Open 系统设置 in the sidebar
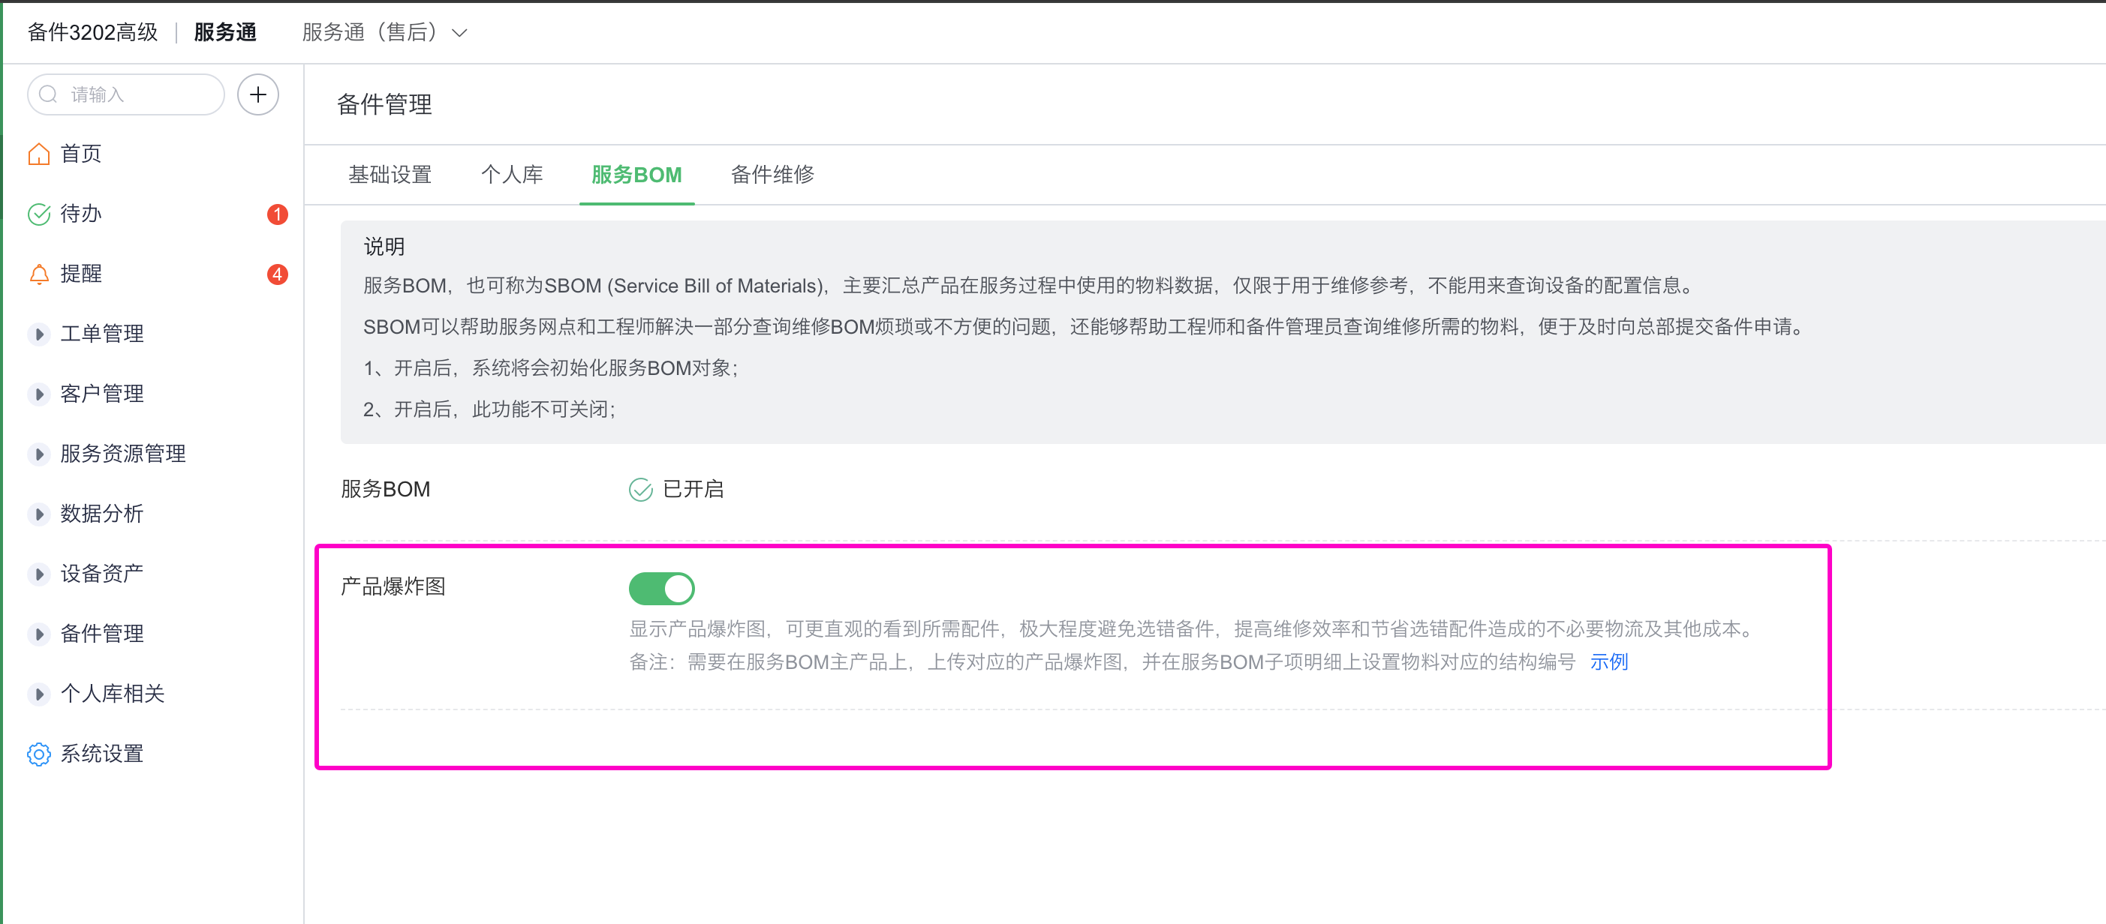Image resolution: width=2106 pixels, height=924 pixels. point(102,753)
